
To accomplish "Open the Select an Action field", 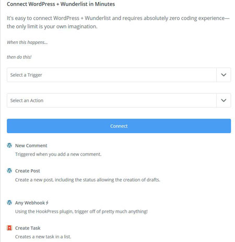I will [x=119, y=100].
